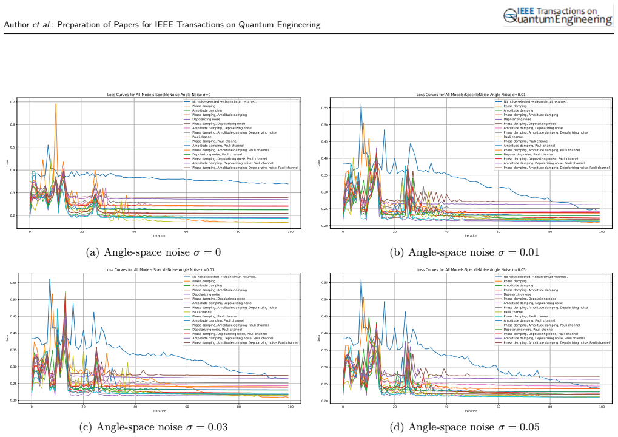Screen dimensions: 618x437
Task: Click the 'Loss' y-axis label of plot (a)
Action: coord(7,163)
